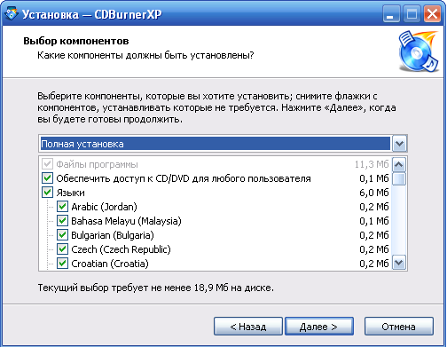Select the Bahasa Melayu (Malaysia) row text
The image size is (447, 347).
click(126, 221)
